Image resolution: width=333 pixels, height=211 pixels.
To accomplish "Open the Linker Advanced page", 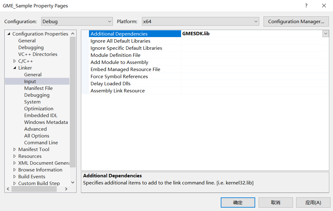I will 35,129.
